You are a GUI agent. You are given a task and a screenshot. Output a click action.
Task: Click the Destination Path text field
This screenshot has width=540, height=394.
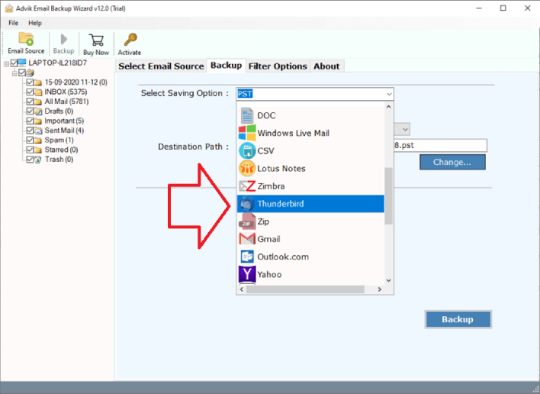pos(440,146)
